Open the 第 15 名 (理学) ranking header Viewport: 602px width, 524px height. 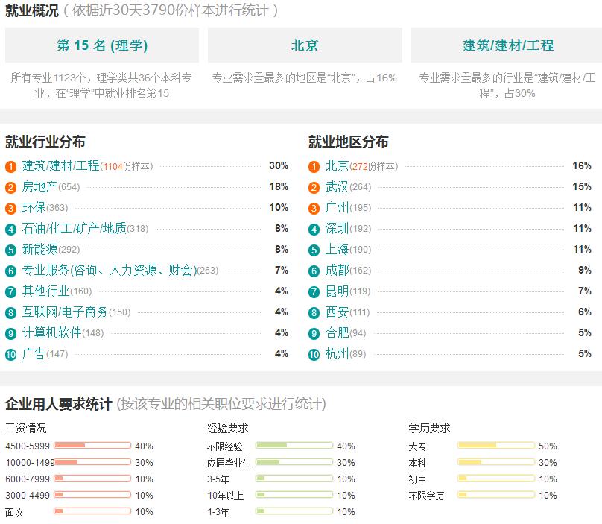click(x=102, y=45)
